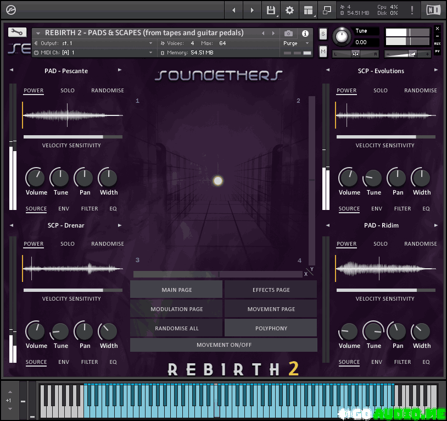This screenshot has width=447, height=421.
Task: Select next sound for PAD - Ridim
Action: [x=436, y=225]
